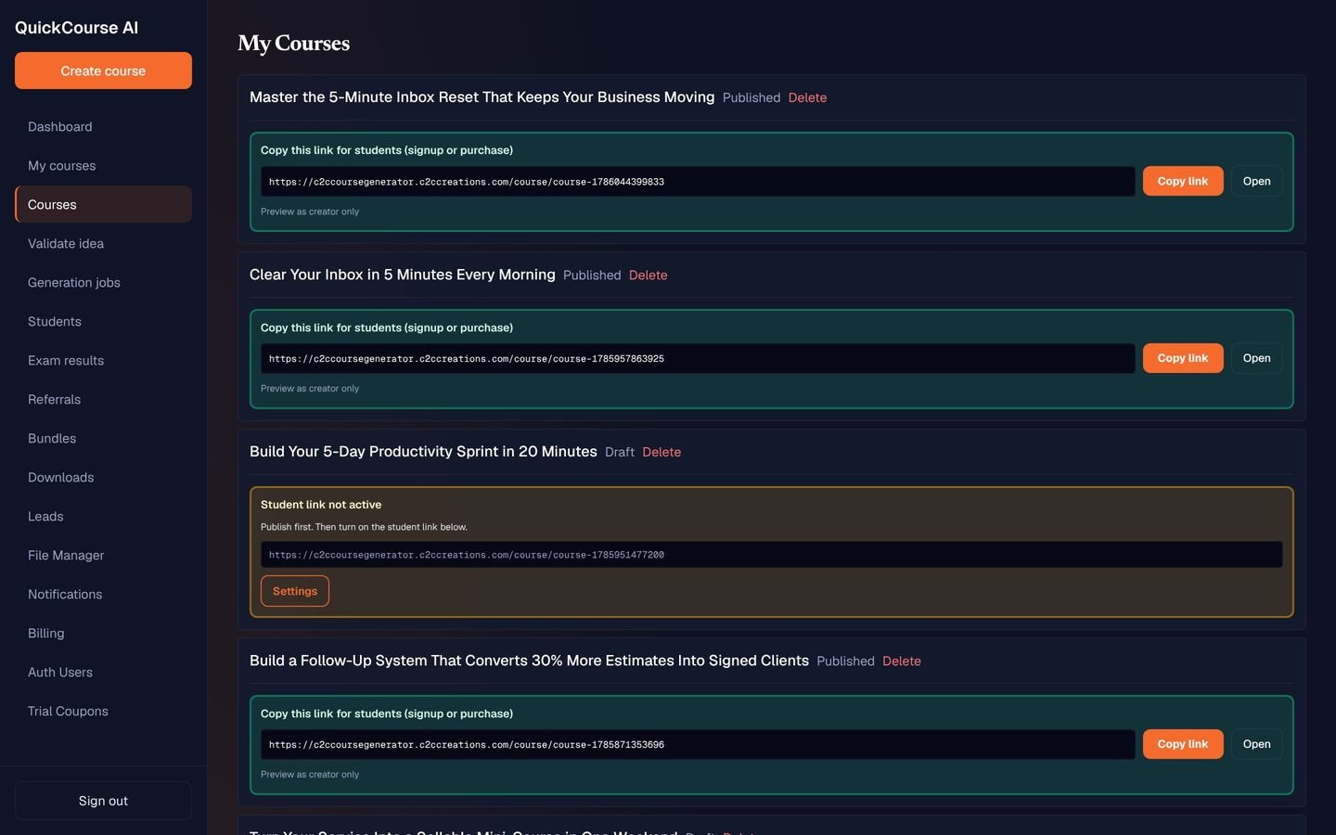
Task: Click the course-1785957863925 link field
Action: click(698, 358)
